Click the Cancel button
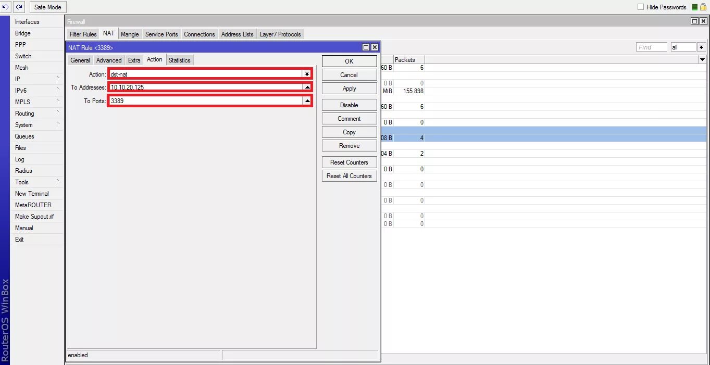This screenshot has width=710, height=365. pos(349,75)
